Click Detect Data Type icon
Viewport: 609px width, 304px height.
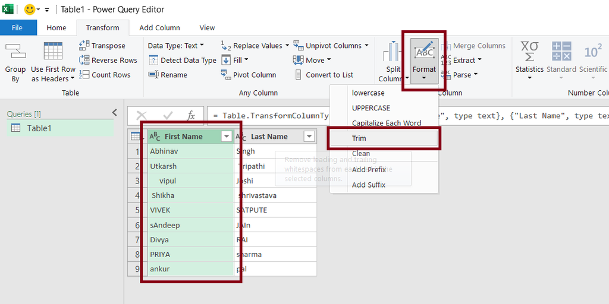point(153,60)
